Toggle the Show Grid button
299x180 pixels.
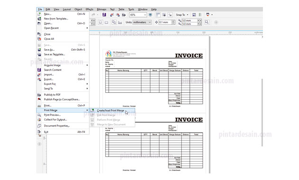pyautogui.click(x=164, y=15)
